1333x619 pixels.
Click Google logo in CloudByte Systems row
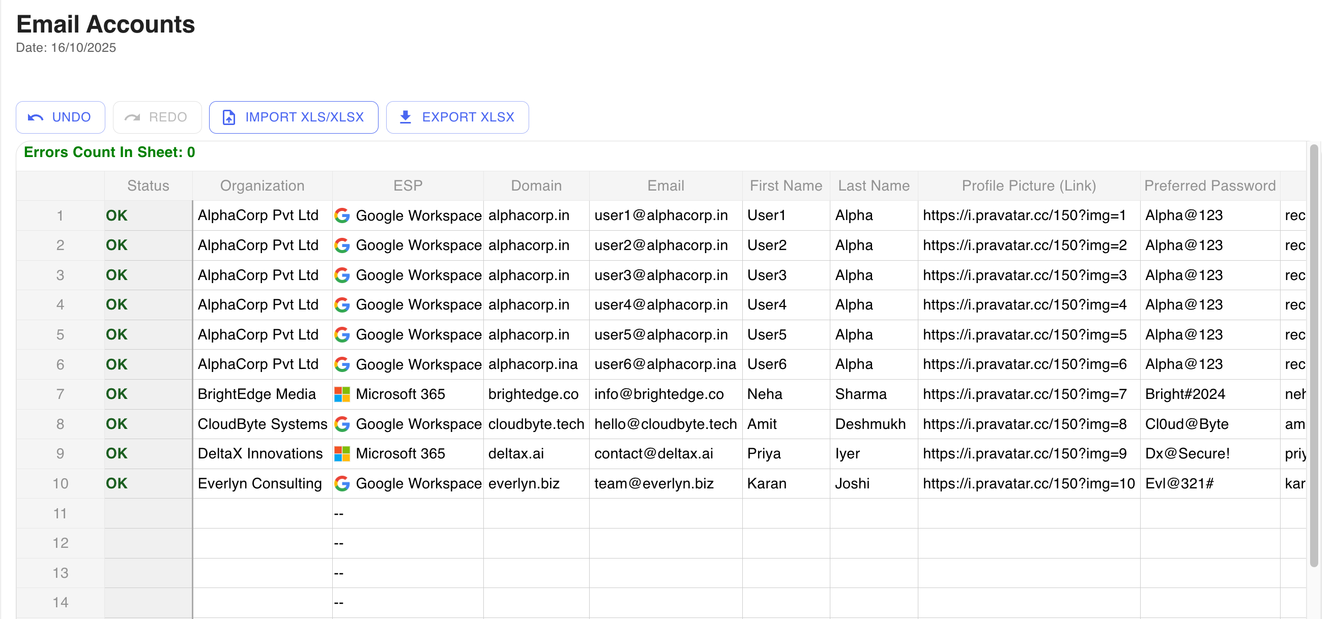pos(342,424)
